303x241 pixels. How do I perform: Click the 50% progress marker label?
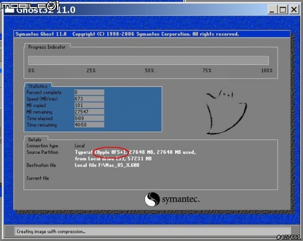(150, 71)
